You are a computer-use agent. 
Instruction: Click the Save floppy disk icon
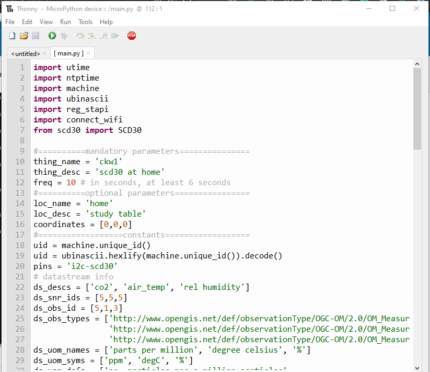pos(36,36)
